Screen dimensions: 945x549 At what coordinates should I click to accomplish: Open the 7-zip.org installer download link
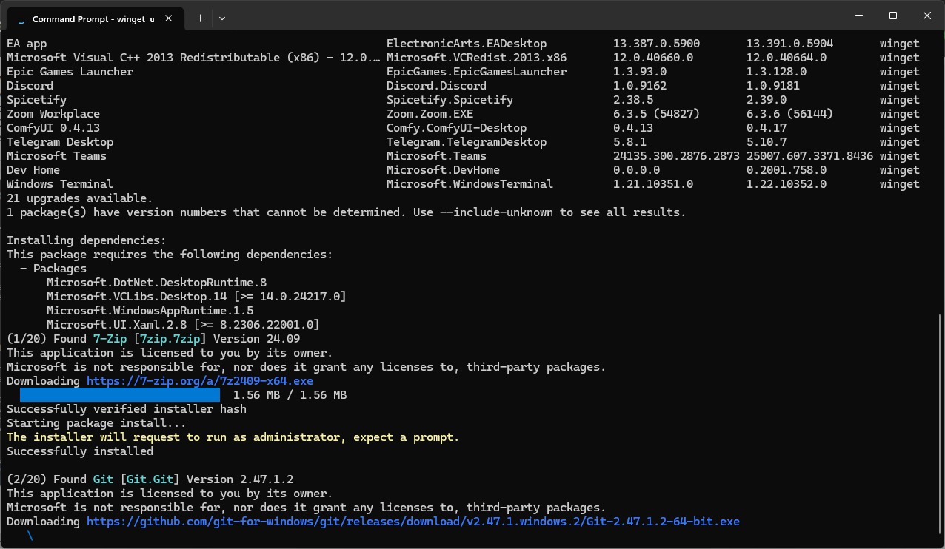pos(200,381)
